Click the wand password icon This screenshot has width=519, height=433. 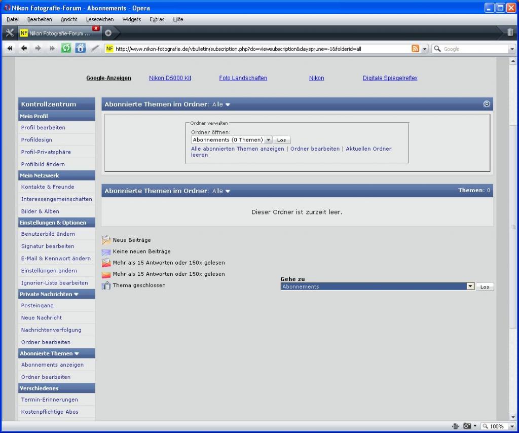click(x=95, y=48)
